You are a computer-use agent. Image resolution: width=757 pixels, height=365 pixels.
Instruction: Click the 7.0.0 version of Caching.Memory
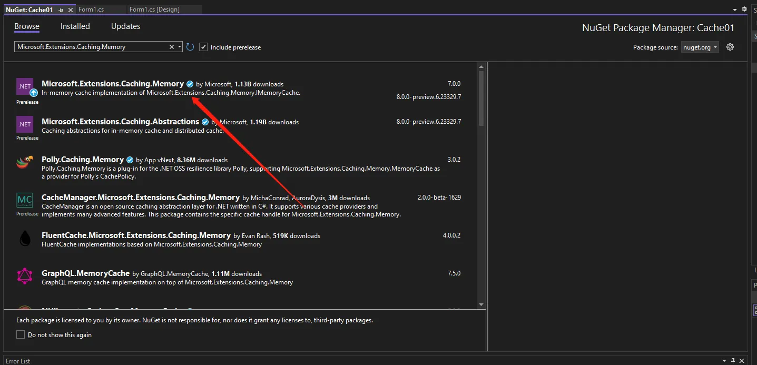pyautogui.click(x=454, y=84)
